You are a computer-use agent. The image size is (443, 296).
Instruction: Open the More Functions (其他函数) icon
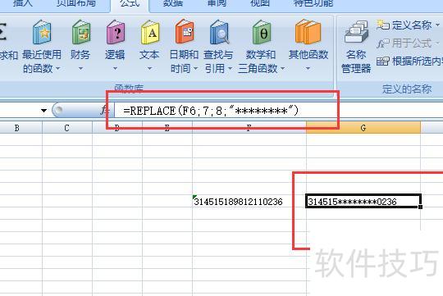click(308, 32)
